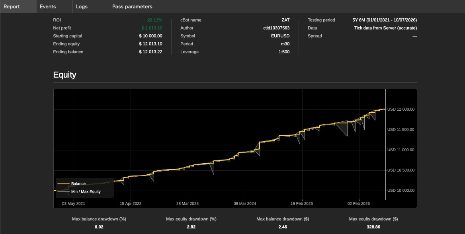Select Starting capital value $ 10 000.00

tap(150, 36)
